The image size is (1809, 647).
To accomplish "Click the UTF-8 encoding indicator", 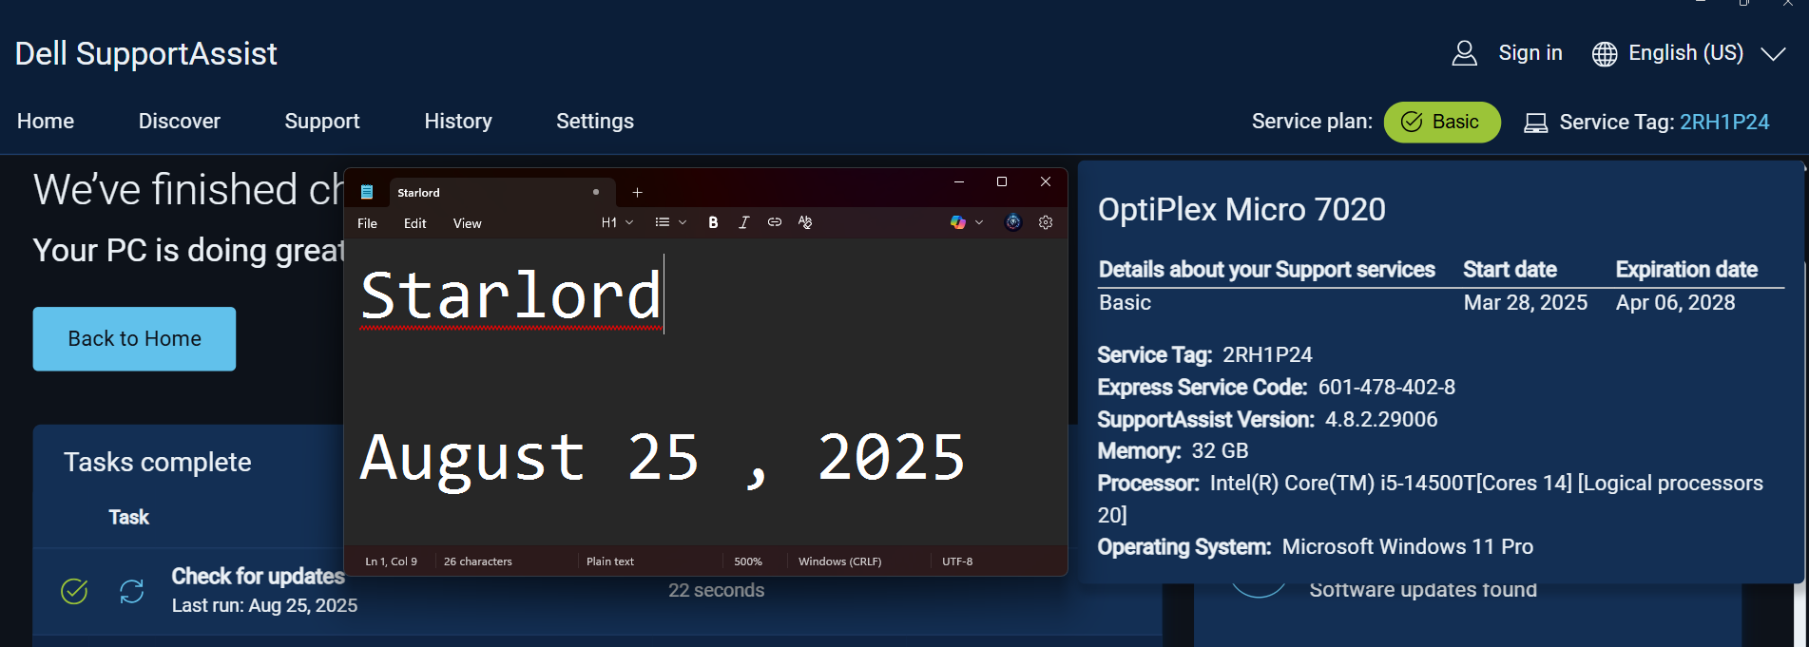I will tap(957, 561).
